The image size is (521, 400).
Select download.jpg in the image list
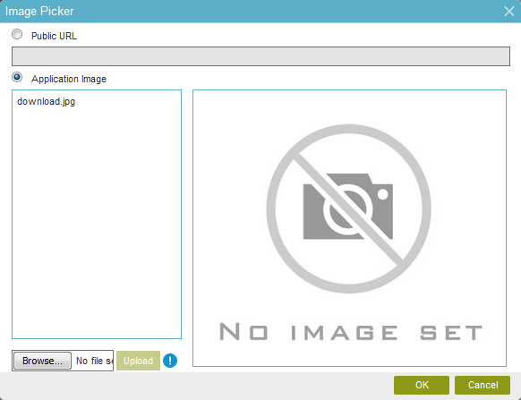click(47, 101)
